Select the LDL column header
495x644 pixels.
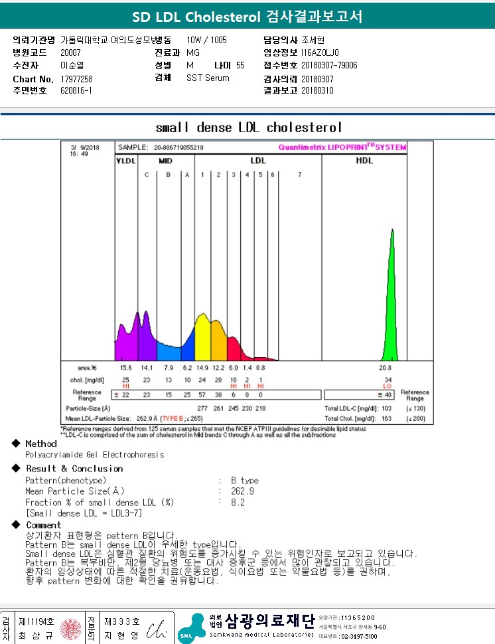coord(258,161)
